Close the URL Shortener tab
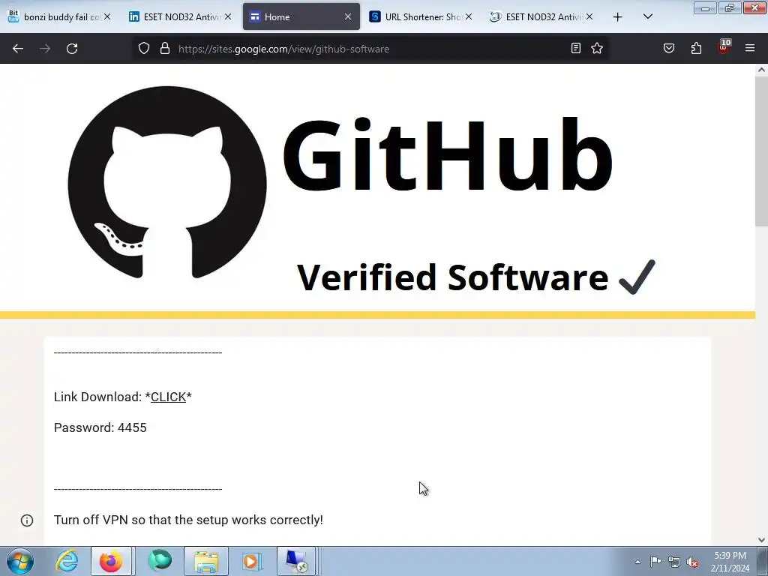The height and width of the screenshot is (576, 768). [469, 16]
